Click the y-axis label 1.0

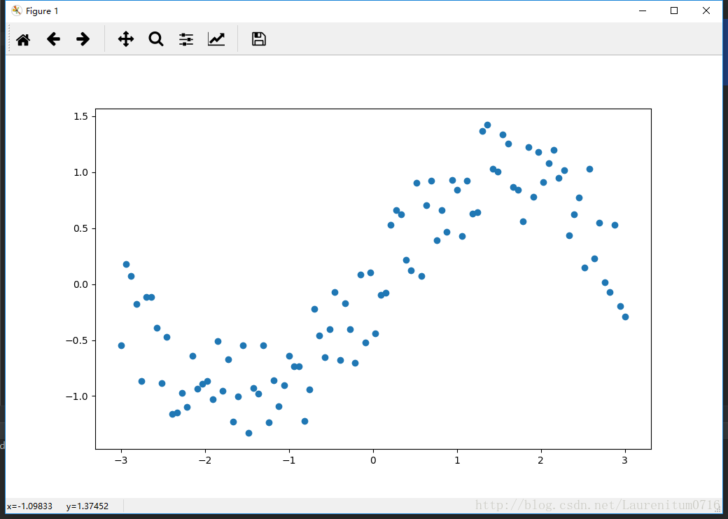pos(81,172)
